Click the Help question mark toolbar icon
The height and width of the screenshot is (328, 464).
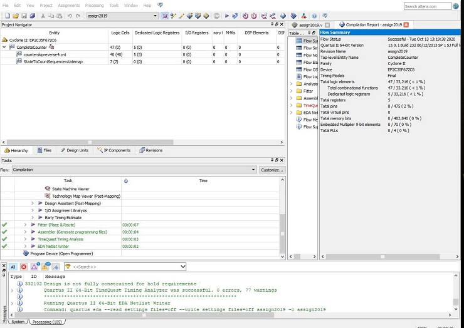(x=314, y=16)
